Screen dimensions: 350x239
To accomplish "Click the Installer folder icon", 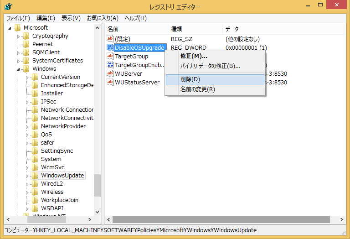I will (35, 94).
